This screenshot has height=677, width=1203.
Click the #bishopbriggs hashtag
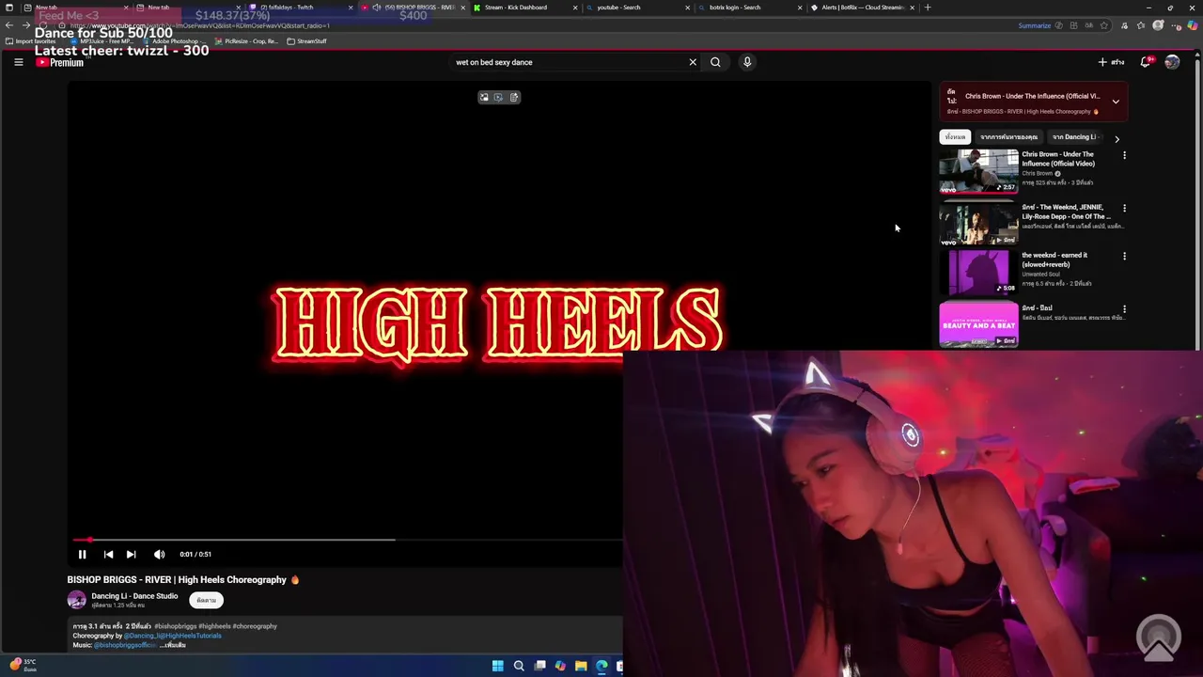click(x=175, y=626)
